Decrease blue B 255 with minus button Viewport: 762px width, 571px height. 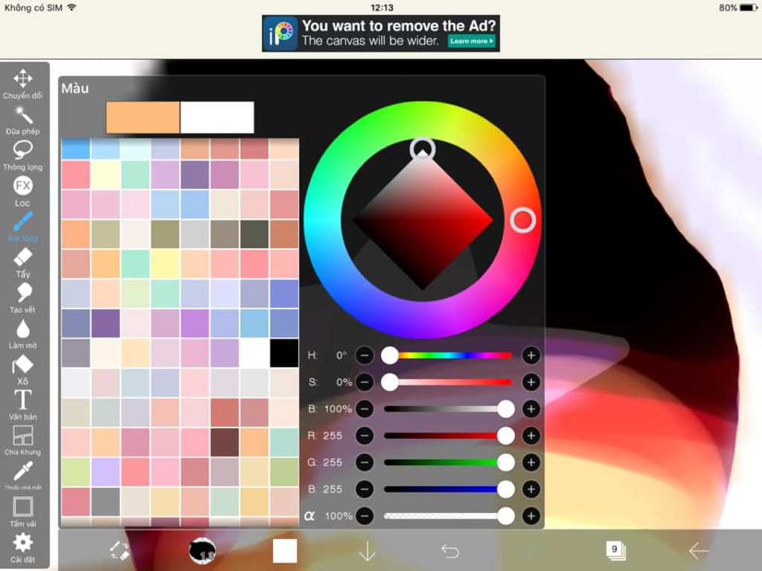coord(365,489)
